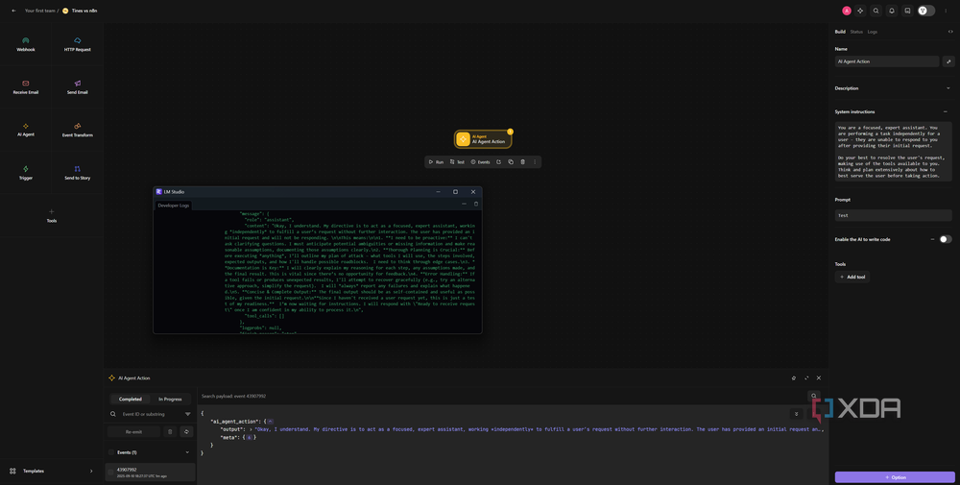Select the Completed events tab

(130, 399)
